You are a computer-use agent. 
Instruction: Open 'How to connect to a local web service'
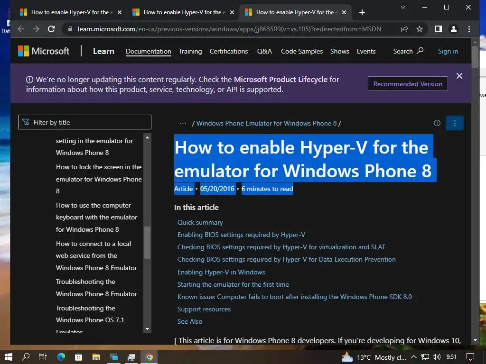coord(96,255)
